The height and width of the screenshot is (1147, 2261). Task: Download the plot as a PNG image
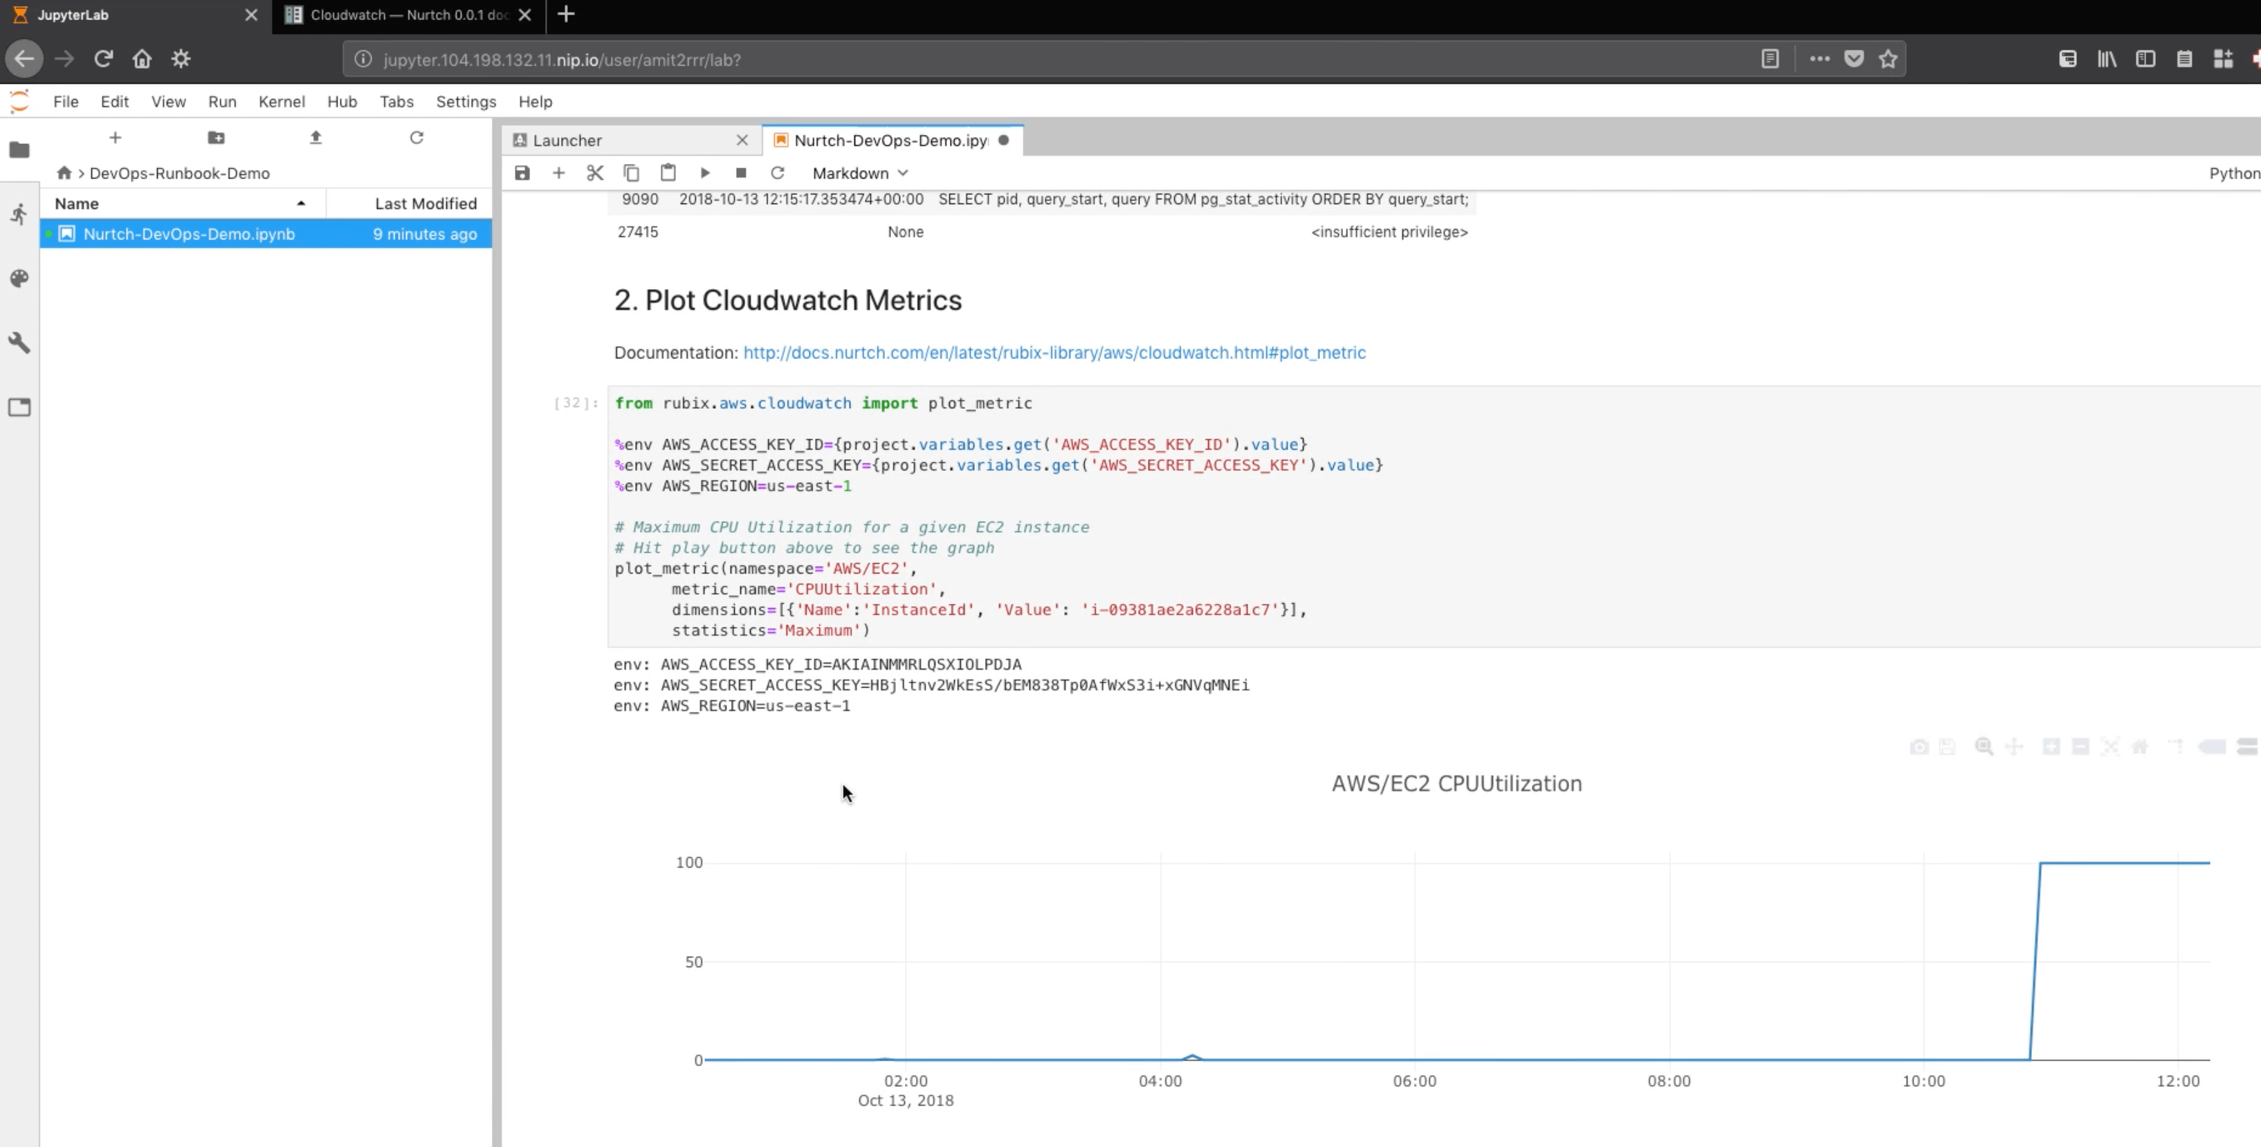[1921, 747]
